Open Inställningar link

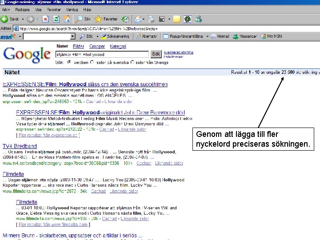(173, 56)
